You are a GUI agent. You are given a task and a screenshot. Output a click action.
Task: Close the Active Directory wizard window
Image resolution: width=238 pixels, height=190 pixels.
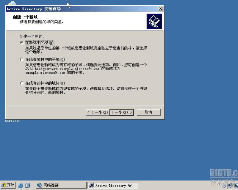click(x=160, y=9)
